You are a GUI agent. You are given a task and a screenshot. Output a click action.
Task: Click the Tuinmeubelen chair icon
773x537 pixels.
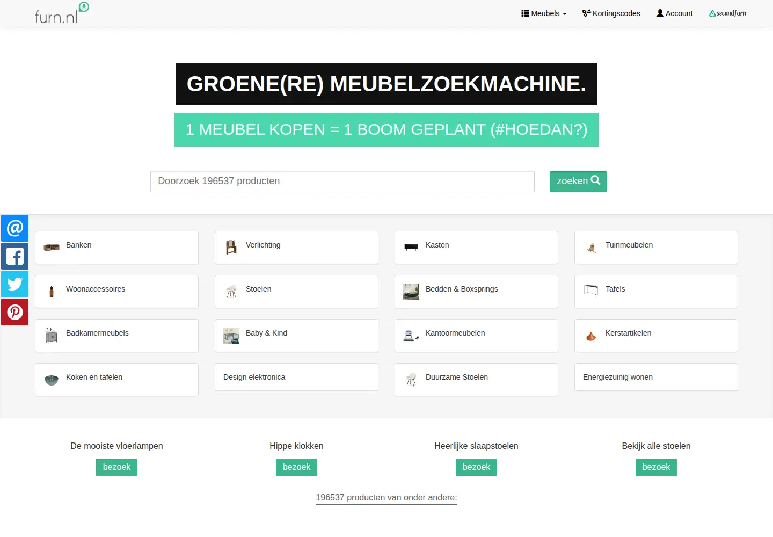pyautogui.click(x=591, y=248)
